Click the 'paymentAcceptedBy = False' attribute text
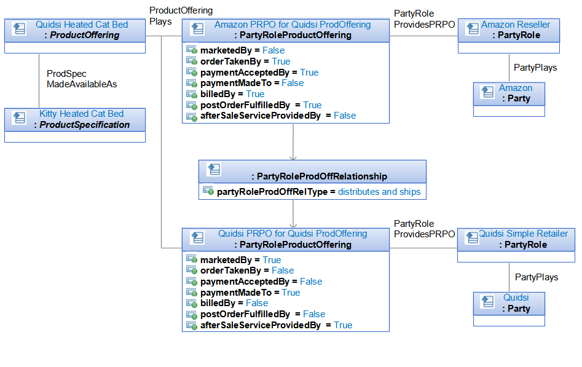The width and height of the screenshot is (582, 367). point(261,282)
